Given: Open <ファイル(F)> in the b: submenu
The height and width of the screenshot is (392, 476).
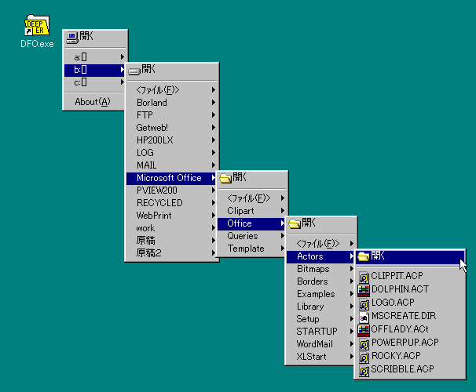Looking at the screenshot, I should [x=172, y=90].
